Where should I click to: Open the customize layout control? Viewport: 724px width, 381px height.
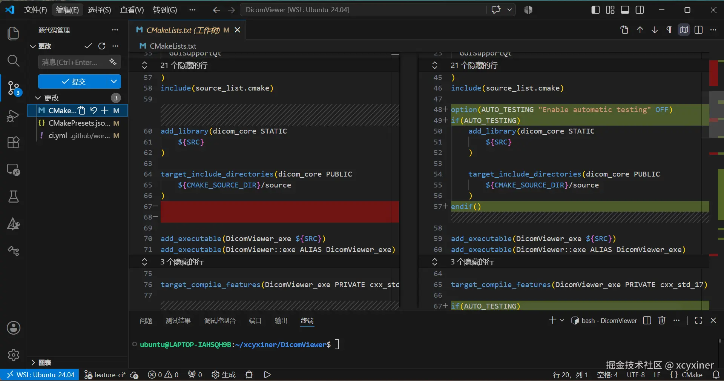(x=610, y=10)
